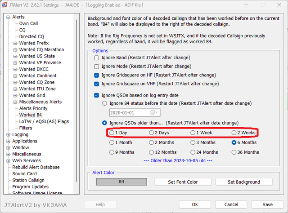Open Program Updates settings
The image size is (288, 213).
tap(30, 187)
